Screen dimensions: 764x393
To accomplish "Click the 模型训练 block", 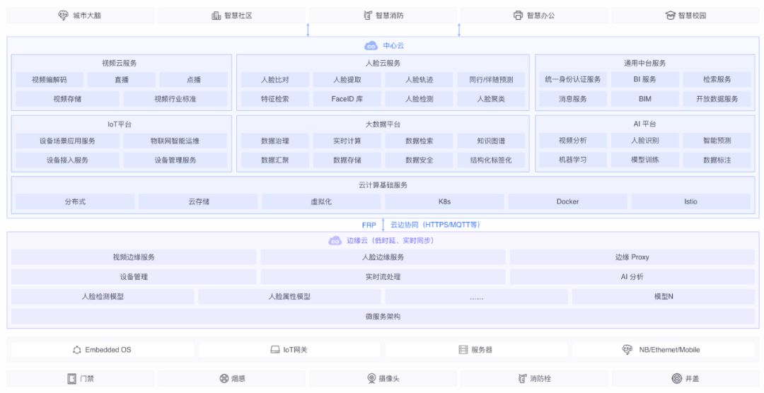I will pos(645,160).
